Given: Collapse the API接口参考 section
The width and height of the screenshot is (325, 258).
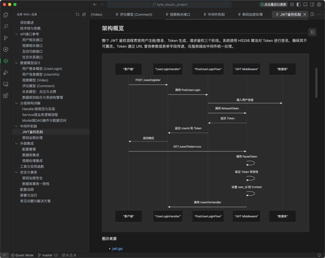Looking at the screenshot, I should [17, 34].
